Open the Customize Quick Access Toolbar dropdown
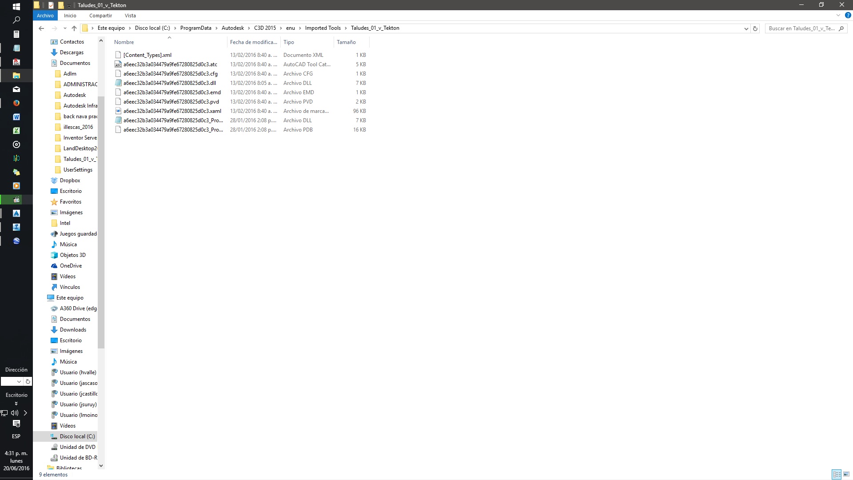This screenshot has width=853, height=480. tap(69, 5)
